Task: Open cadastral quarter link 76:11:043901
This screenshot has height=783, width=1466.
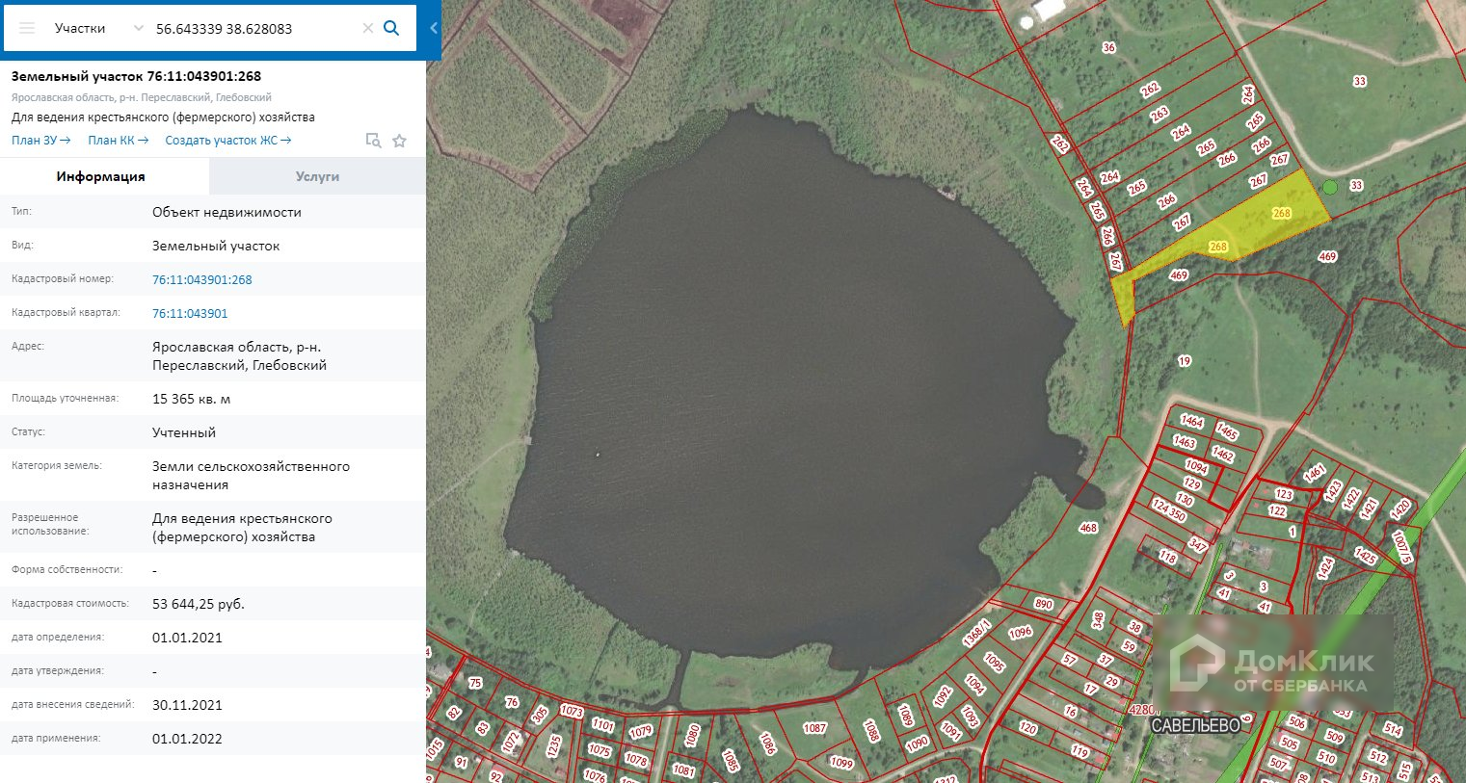Action: tap(190, 313)
